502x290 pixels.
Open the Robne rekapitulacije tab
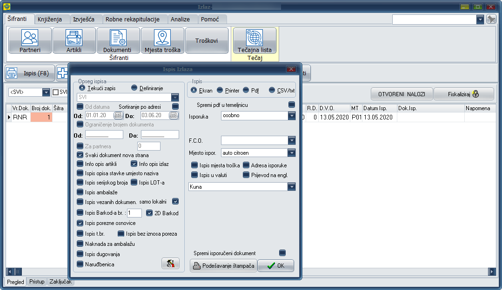pyautogui.click(x=132, y=20)
